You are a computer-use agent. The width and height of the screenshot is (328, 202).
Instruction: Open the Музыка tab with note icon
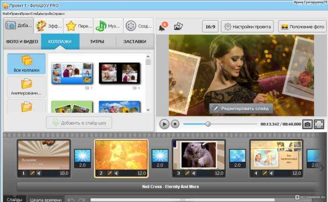(x=108, y=26)
